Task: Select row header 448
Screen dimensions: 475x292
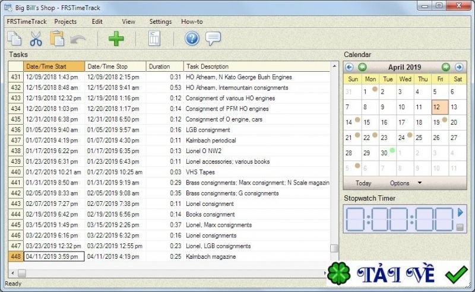Action: [x=16, y=256]
